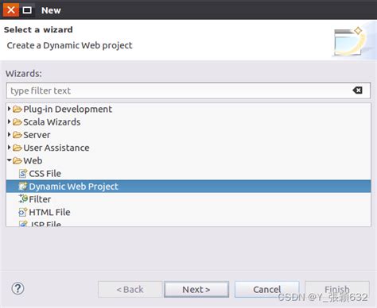This screenshot has height=308, width=377.
Task: Click the HTML File icon
Action: (x=23, y=212)
